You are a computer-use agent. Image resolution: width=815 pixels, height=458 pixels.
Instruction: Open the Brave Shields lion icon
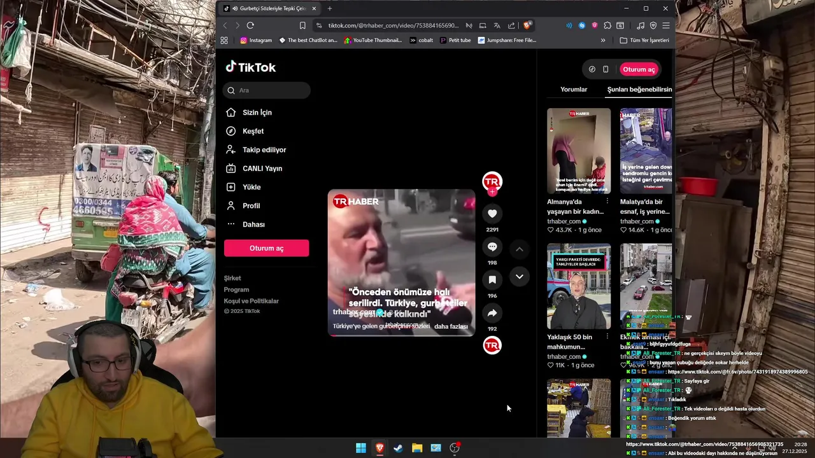[x=527, y=25]
